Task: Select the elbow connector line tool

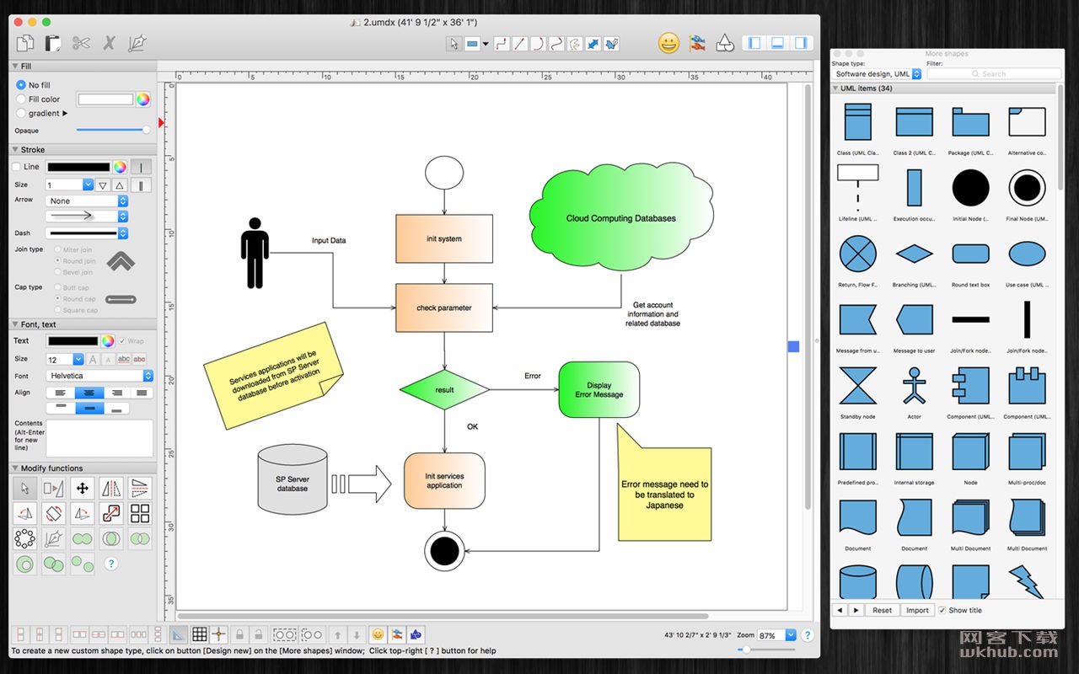Action: click(501, 44)
